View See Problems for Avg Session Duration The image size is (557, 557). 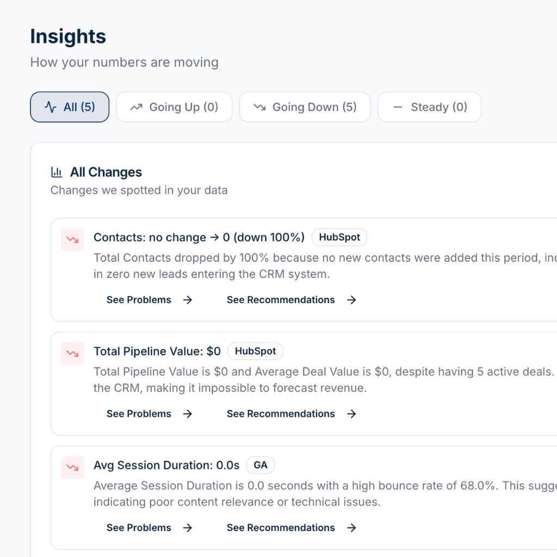click(x=139, y=528)
